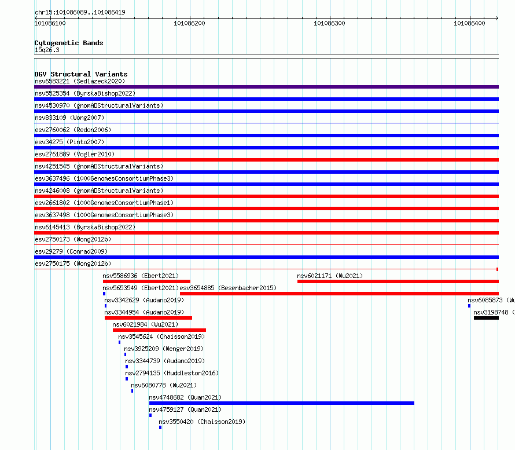Select nsv3545624 (Chaisson2019) label
Screen dimensions: 515x450
(x=161, y=336)
